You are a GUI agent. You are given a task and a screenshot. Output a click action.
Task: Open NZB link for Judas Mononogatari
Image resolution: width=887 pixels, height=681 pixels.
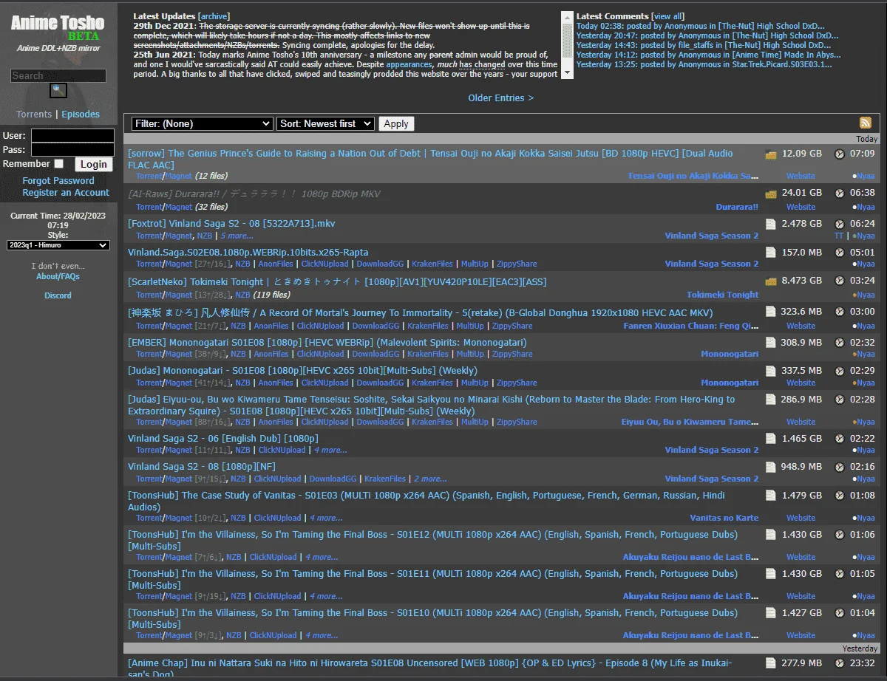(x=242, y=383)
